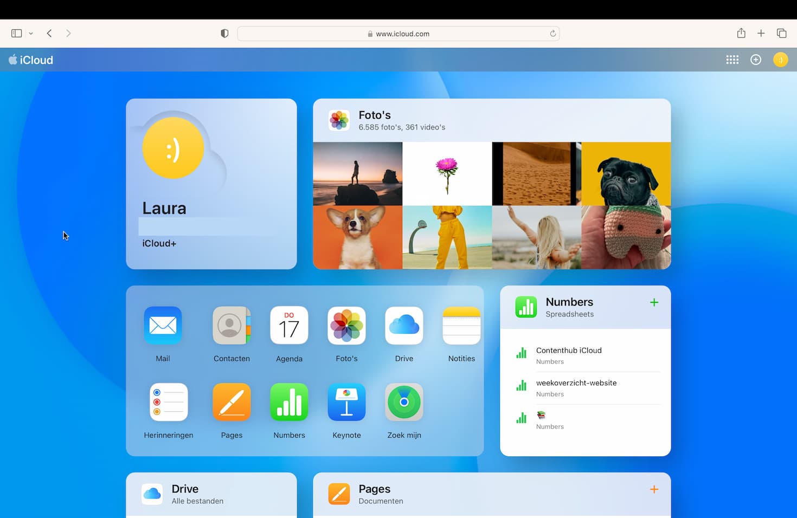Launch the Foto's app icon
Viewport: 797px width, 518px height.
pos(346,325)
